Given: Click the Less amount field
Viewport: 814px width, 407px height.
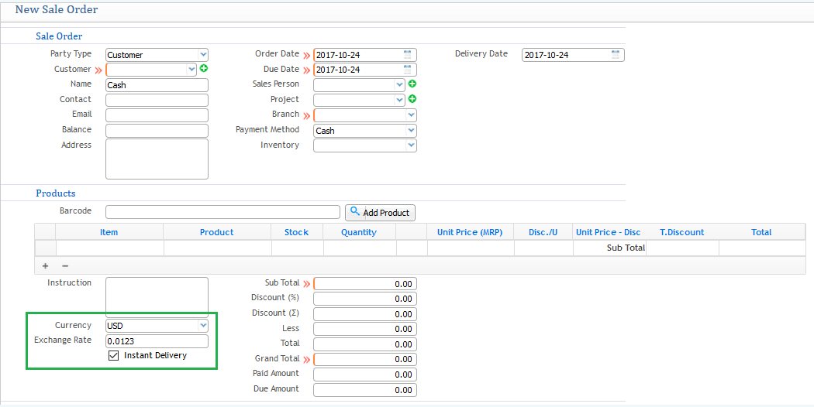Looking at the screenshot, I should click(365, 329).
